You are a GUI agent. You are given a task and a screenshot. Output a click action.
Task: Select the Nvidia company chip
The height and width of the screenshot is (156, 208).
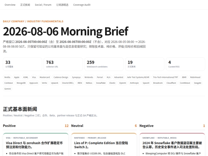coord(7,77)
